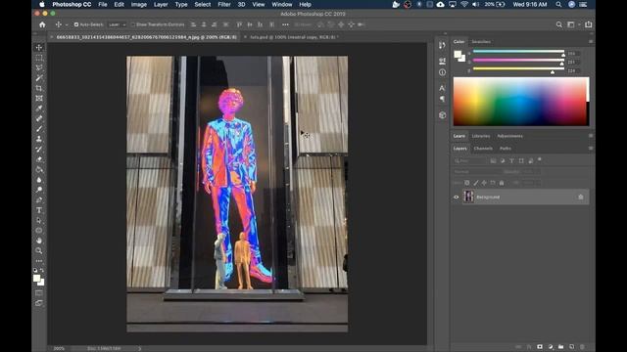Expand the Move tool preset picker arrow
This screenshot has width=627, height=352.
[x=67, y=24]
